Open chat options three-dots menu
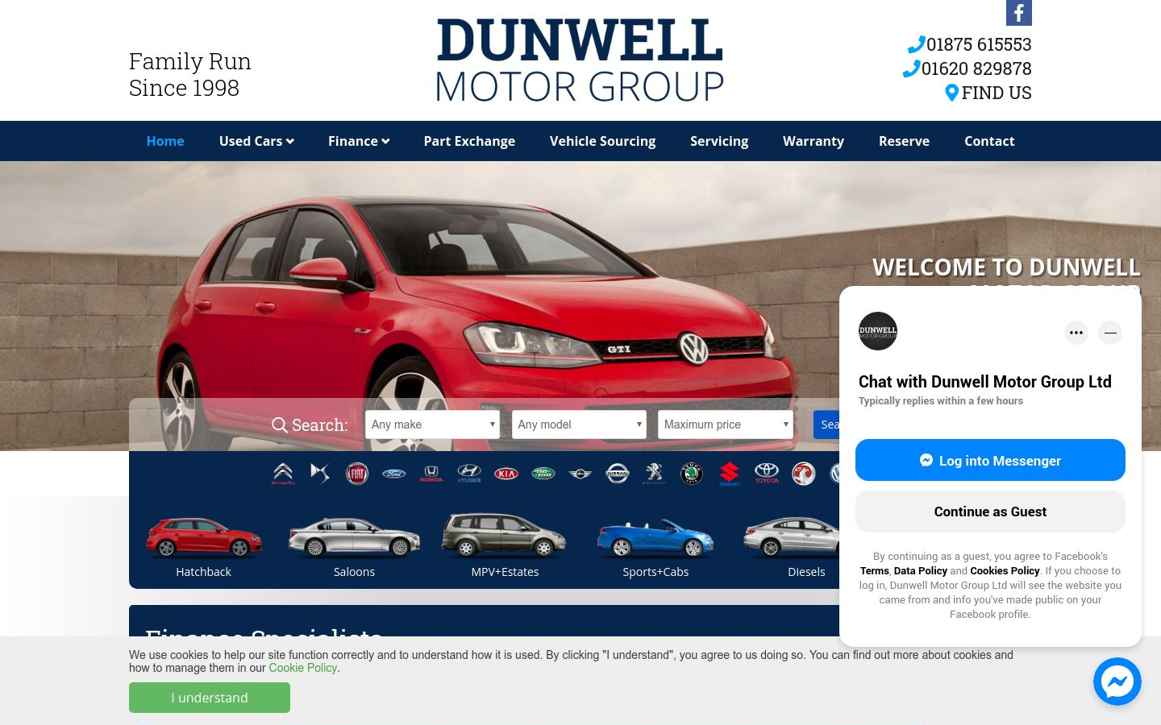The image size is (1161, 725). [1076, 333]
